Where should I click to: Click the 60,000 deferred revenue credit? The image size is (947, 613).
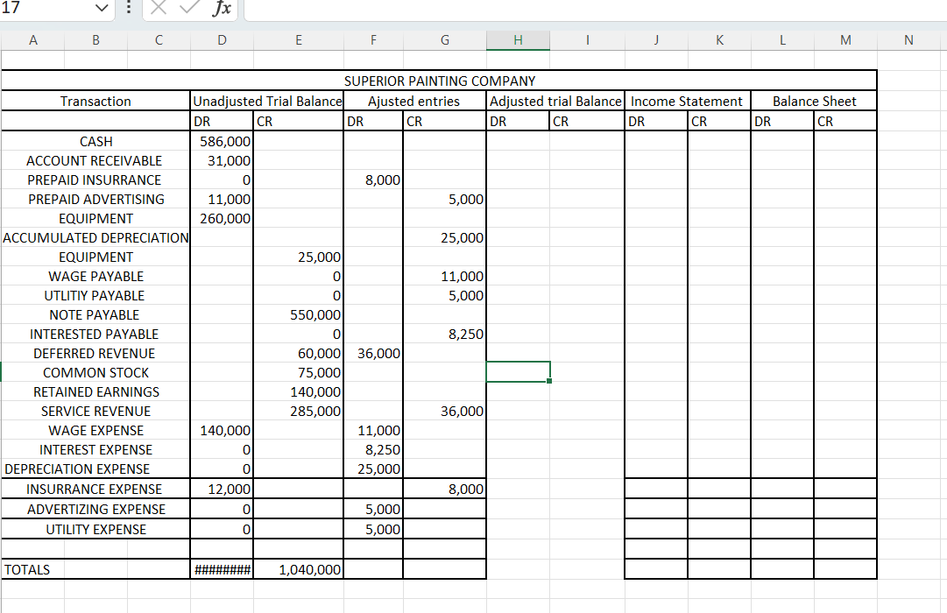tap(299, 354)
